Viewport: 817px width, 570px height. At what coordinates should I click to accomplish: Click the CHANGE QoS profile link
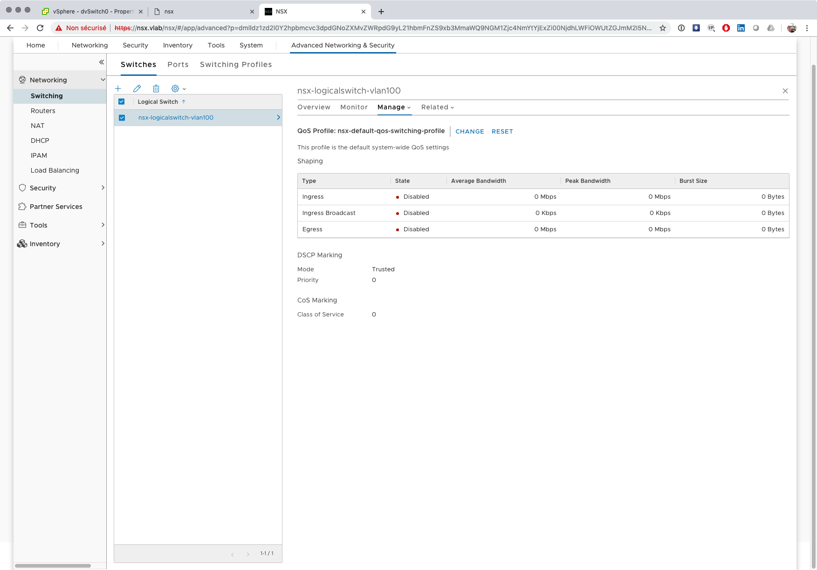(469, 132)
